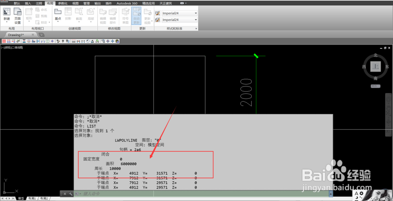Click the 命名 named viewport icon
Screen dimensions: 393x201
pos(38,9)
